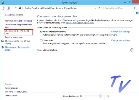Go up one level with Up arrow
The height and width of the screenshot is (100, 139).
point(16,8)
